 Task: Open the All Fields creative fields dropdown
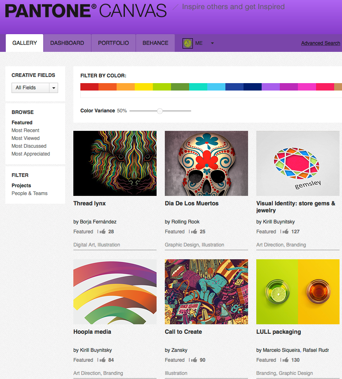coord(35,88)
